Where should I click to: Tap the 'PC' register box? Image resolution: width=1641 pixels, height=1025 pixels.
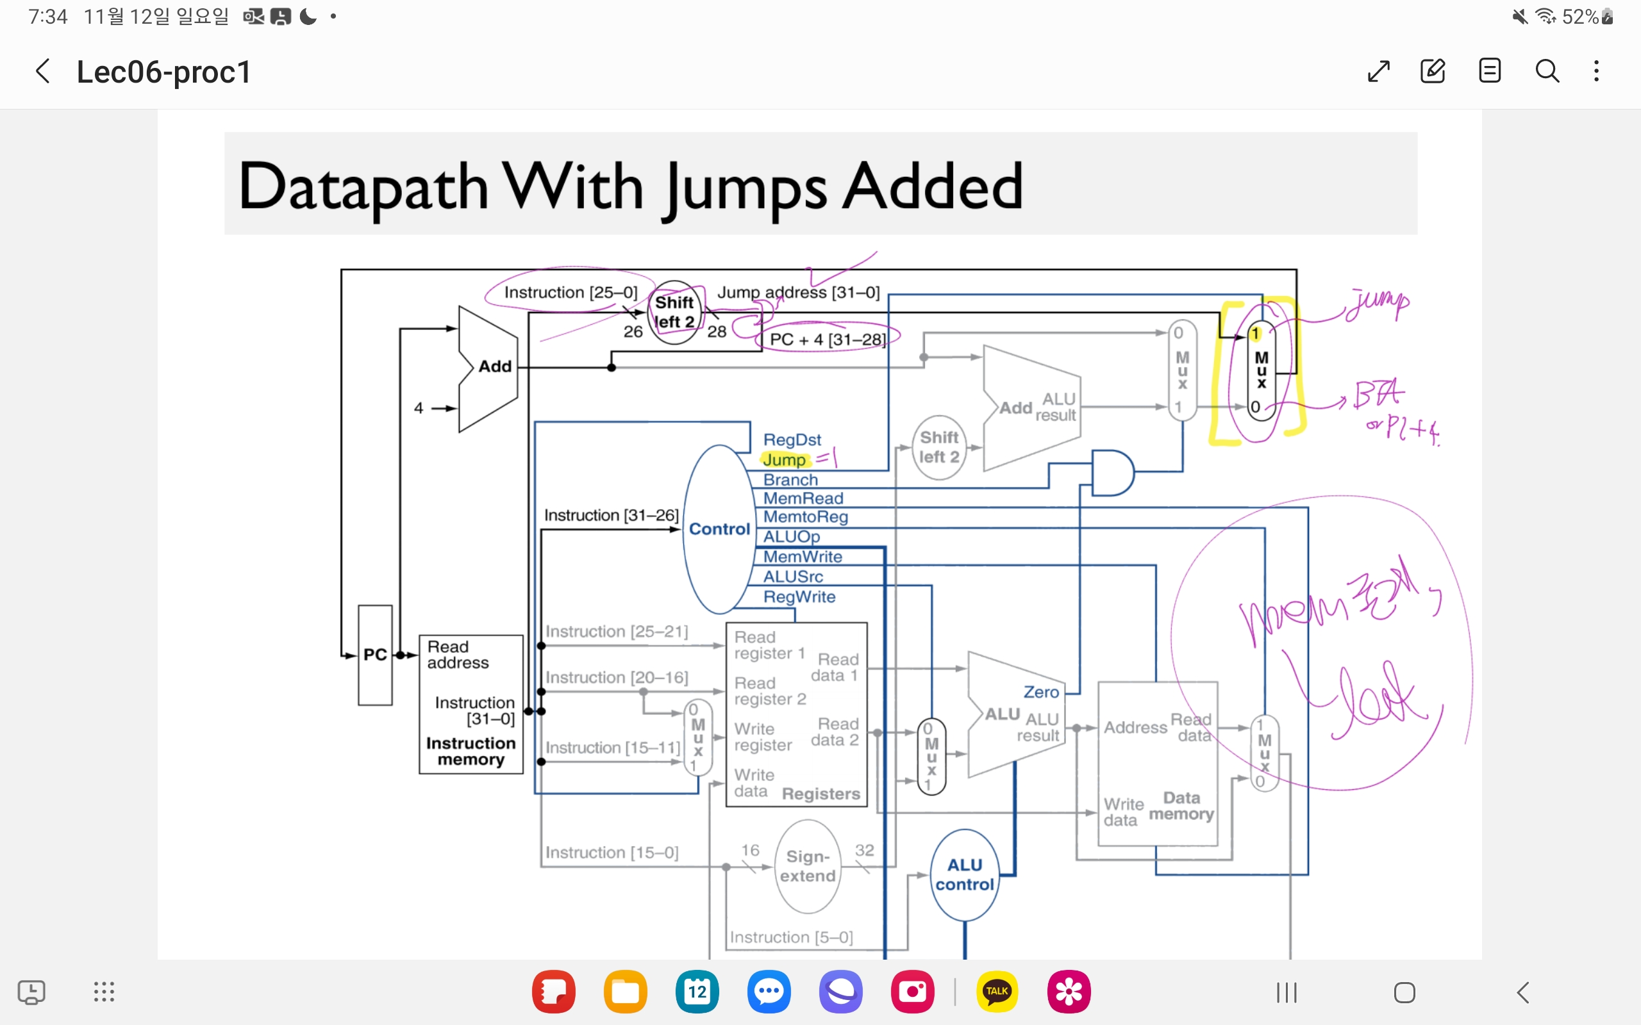pyautogui.click(x=375, y=655)
